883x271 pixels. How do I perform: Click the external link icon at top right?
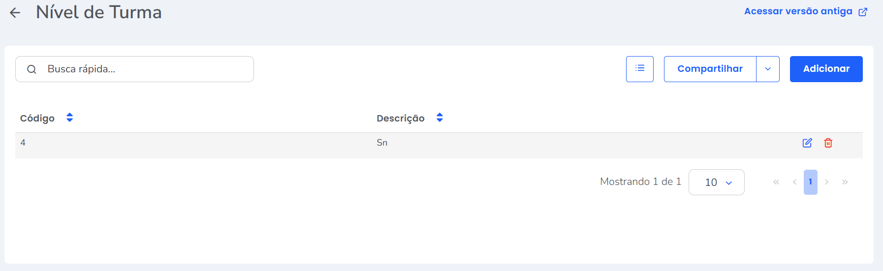click(x=863, y=12)
